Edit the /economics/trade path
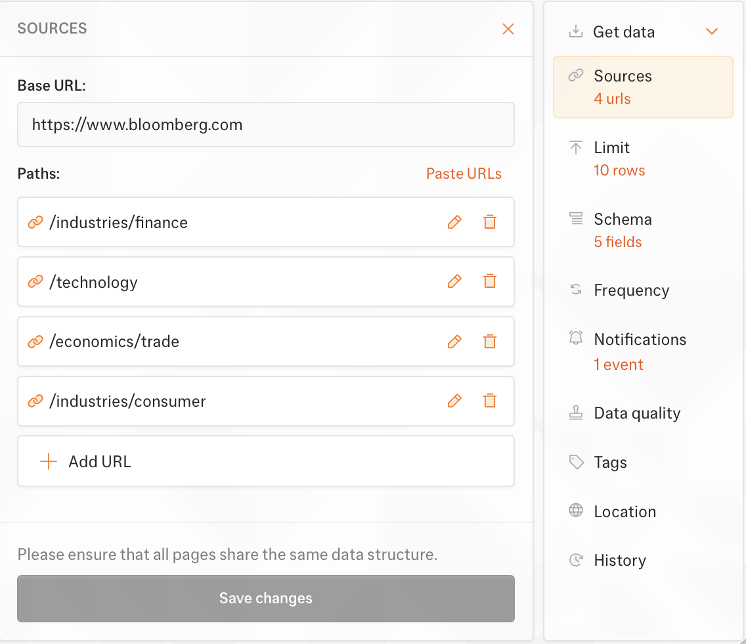 (454, 342)
